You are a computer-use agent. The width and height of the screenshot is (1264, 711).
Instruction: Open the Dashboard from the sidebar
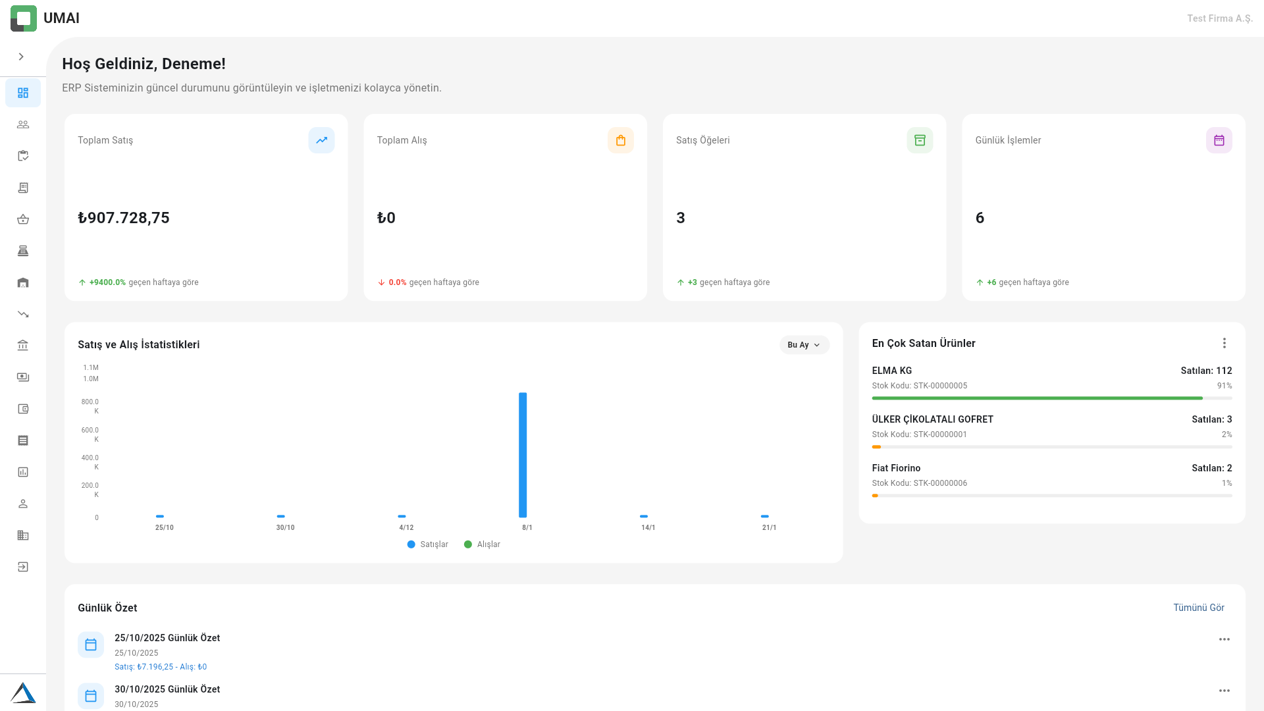(22, 92)
